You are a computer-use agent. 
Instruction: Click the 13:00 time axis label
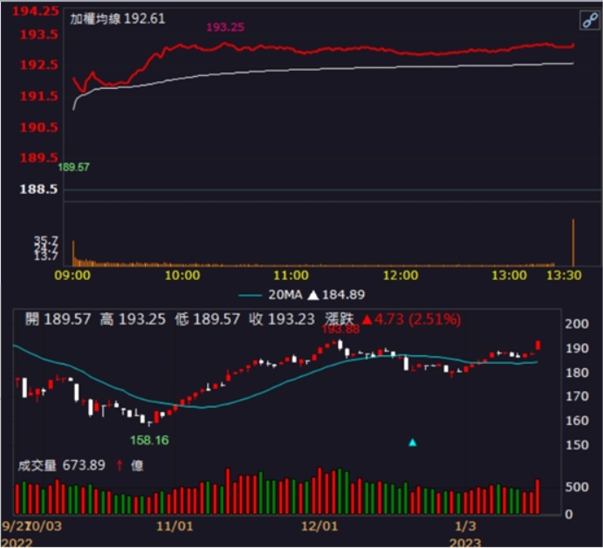point(510,276)
